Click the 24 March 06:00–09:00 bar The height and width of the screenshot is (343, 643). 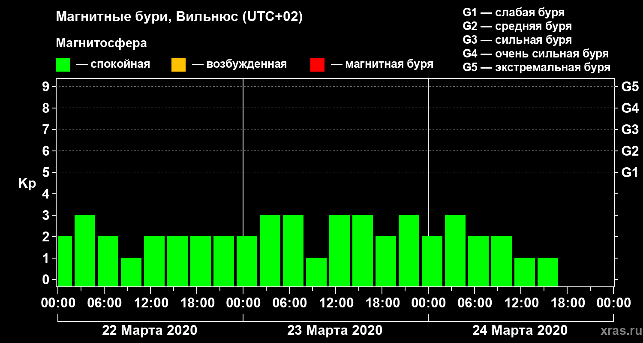478,261
